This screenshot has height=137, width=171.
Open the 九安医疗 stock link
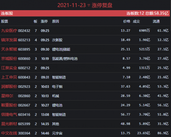point(9,30)
